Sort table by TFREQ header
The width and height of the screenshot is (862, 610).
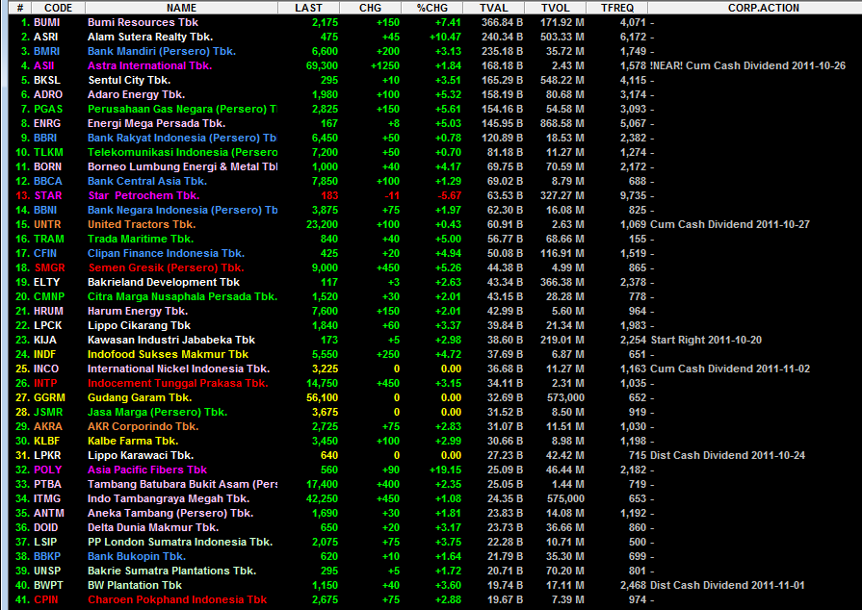(616, 8)
